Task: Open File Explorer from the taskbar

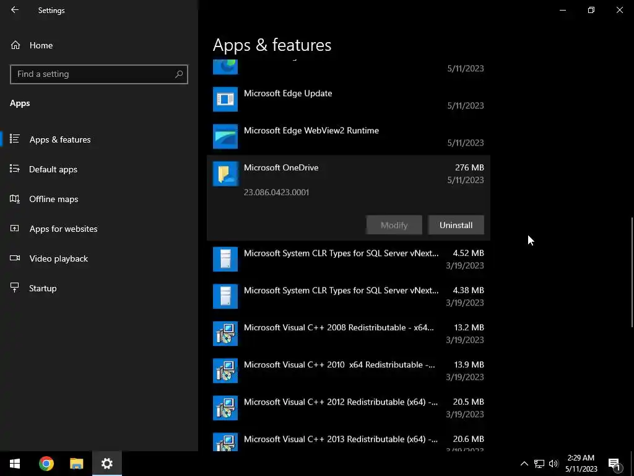Action: (76, 464)
